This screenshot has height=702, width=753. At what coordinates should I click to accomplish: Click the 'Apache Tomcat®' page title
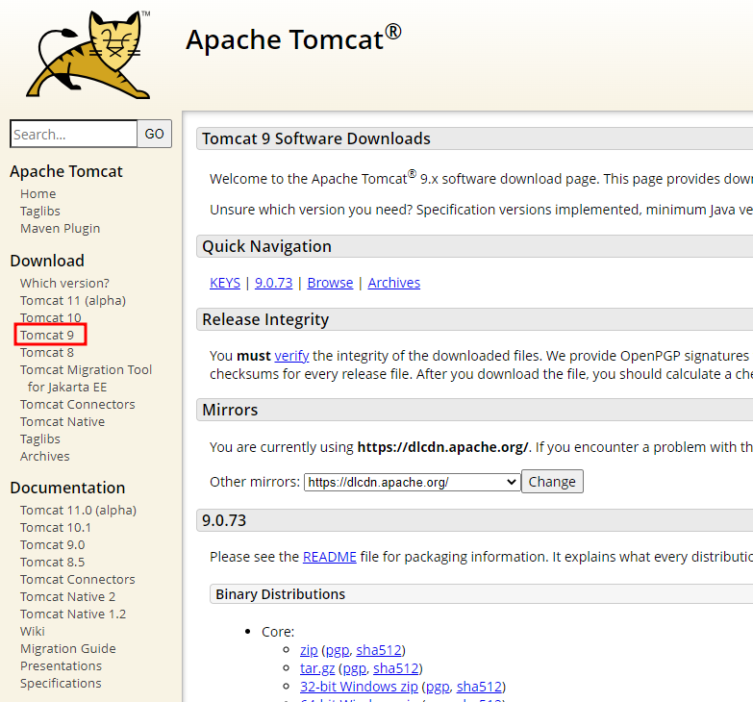point(293,38)
